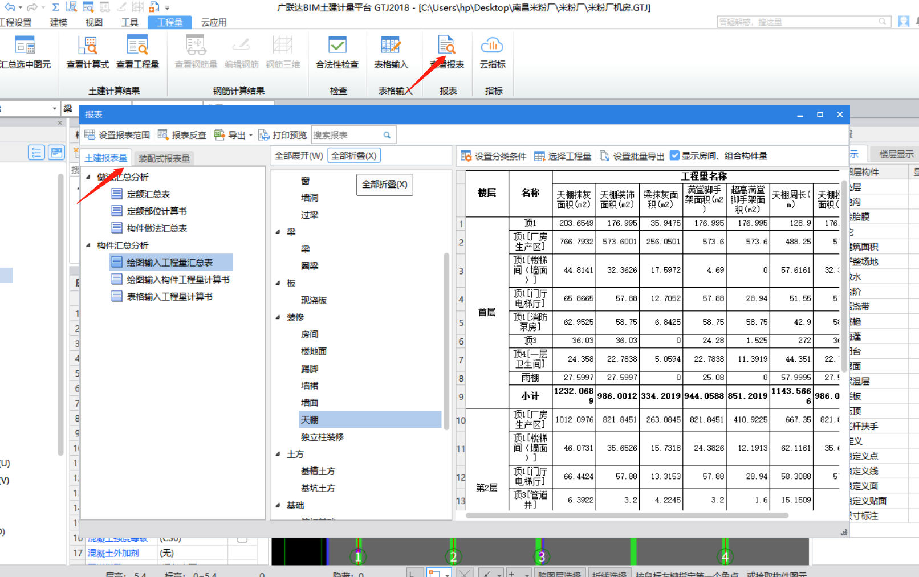Open 定额汇总表 report
This screenshot has width=919, height=577.
pos(148,194)
